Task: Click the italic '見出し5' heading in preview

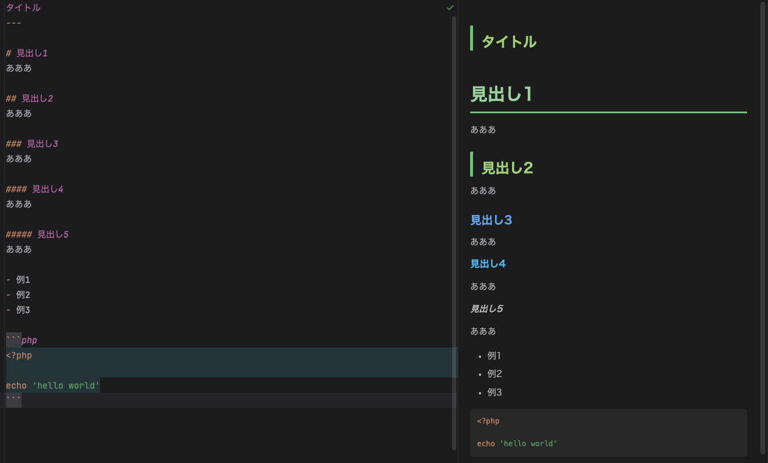Action: click(486, 308)
